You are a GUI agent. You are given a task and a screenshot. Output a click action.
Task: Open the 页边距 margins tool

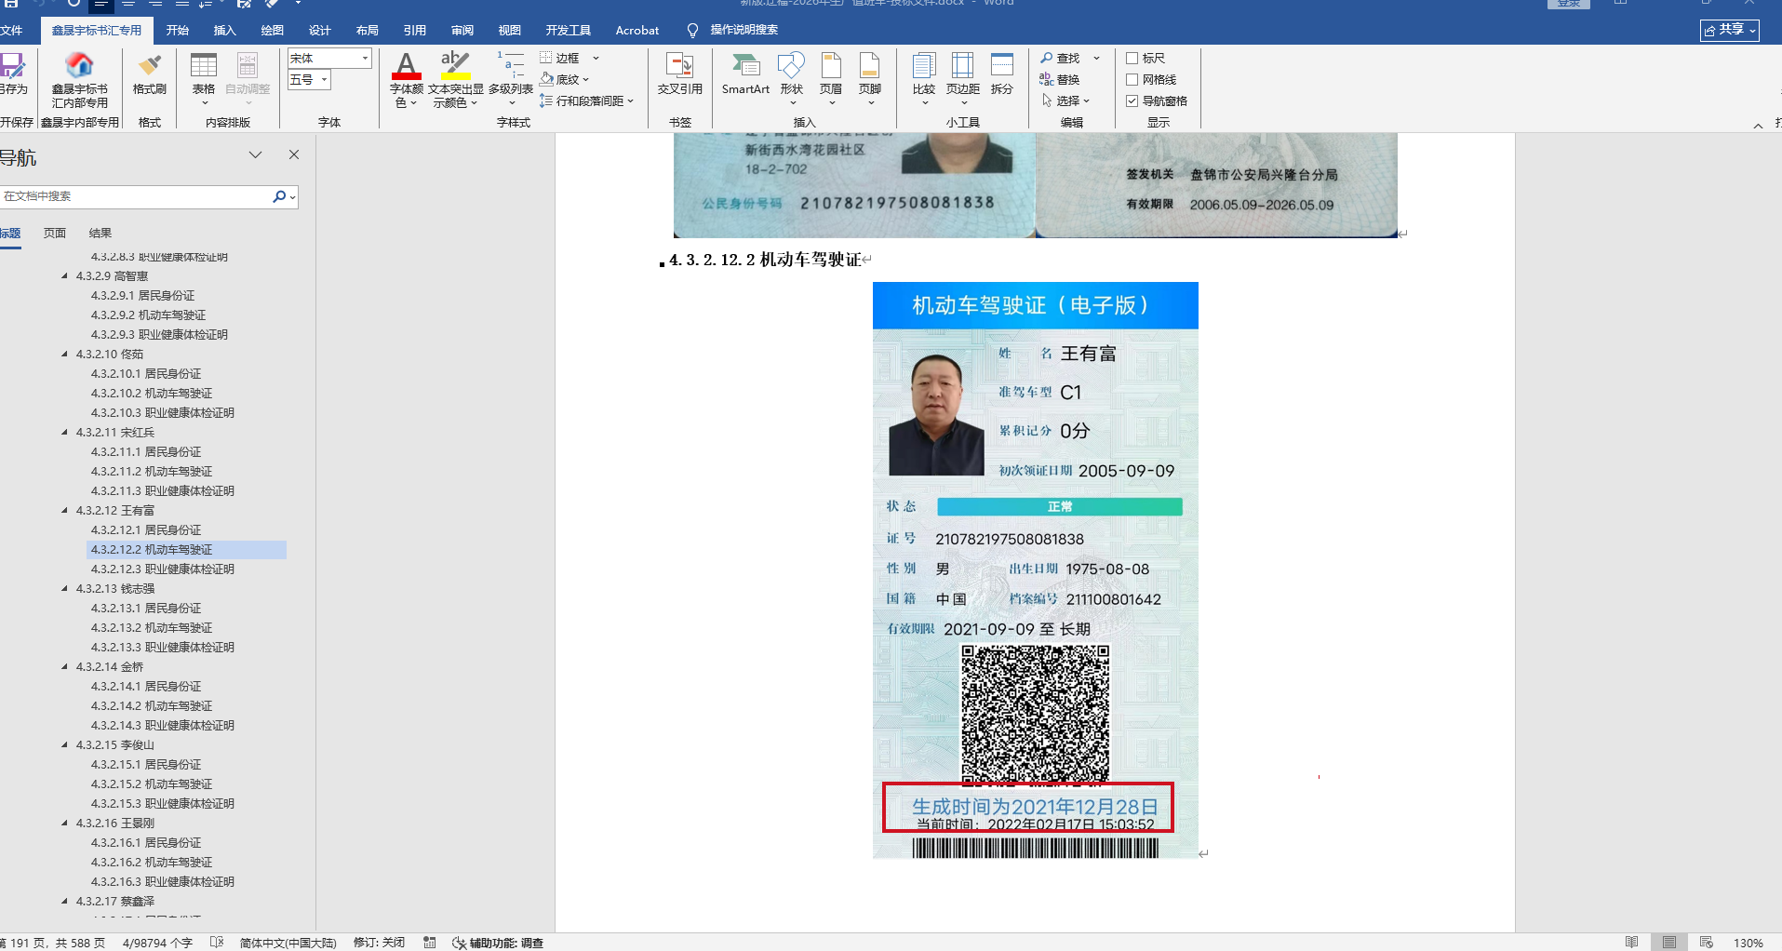coord(962,78)
